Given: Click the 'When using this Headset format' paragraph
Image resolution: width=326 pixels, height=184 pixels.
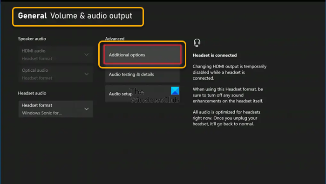Looking at the screenshot, I should tap(228, 95).
